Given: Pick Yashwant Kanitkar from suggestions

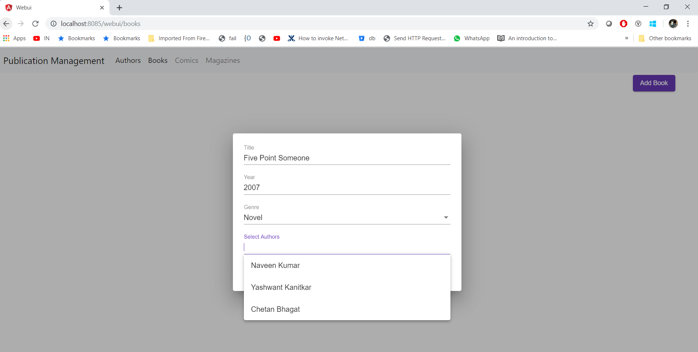Looking at the screenshot, I should pos(281,287).
